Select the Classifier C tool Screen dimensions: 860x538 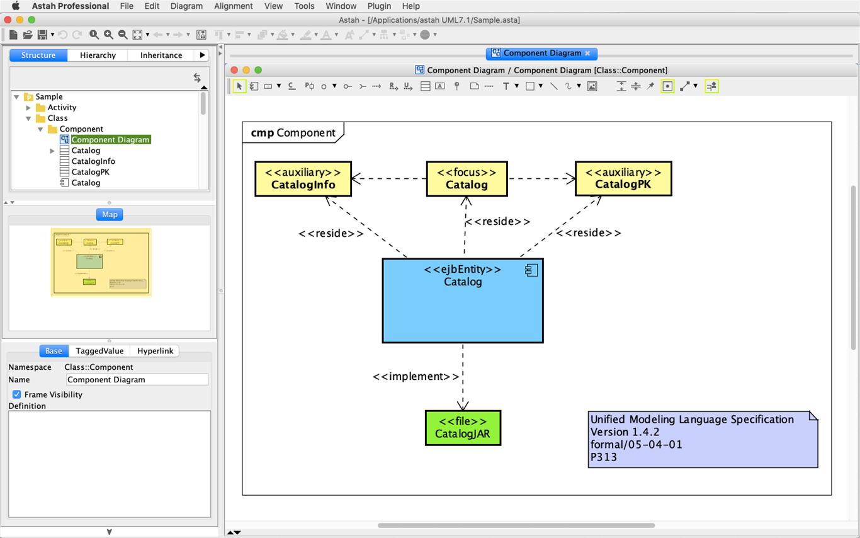[x=291, y=86]
